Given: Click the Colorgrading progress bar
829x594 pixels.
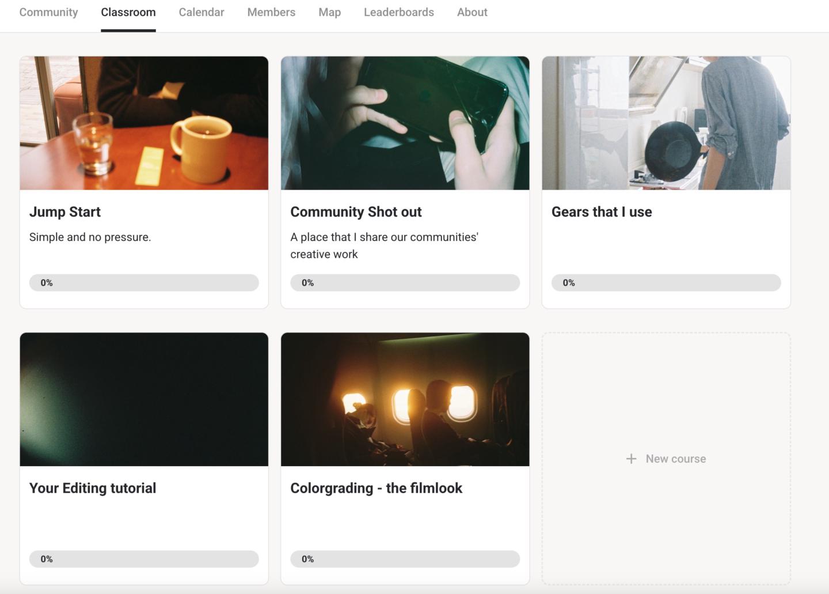Looking at the screenshot, I should coord(405,559).
